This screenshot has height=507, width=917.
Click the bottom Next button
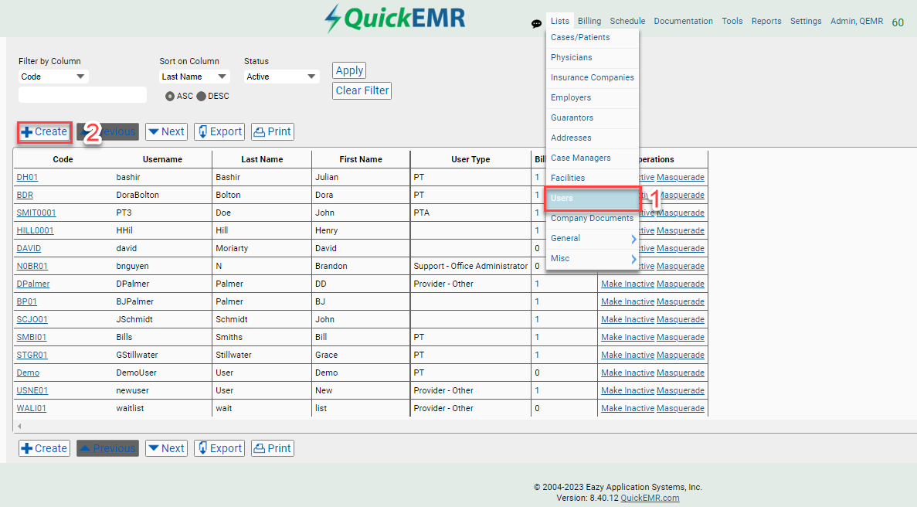[167, 448]
